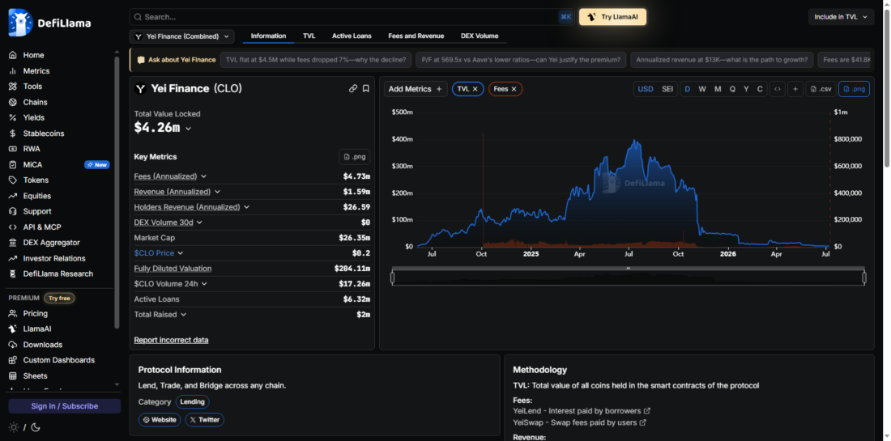Open the Home page icon in sidebar
This screenshot has height=441, width=891.
tap(12, 55)
